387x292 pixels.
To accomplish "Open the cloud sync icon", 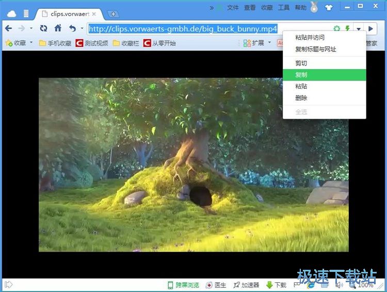I will (11, 14).
